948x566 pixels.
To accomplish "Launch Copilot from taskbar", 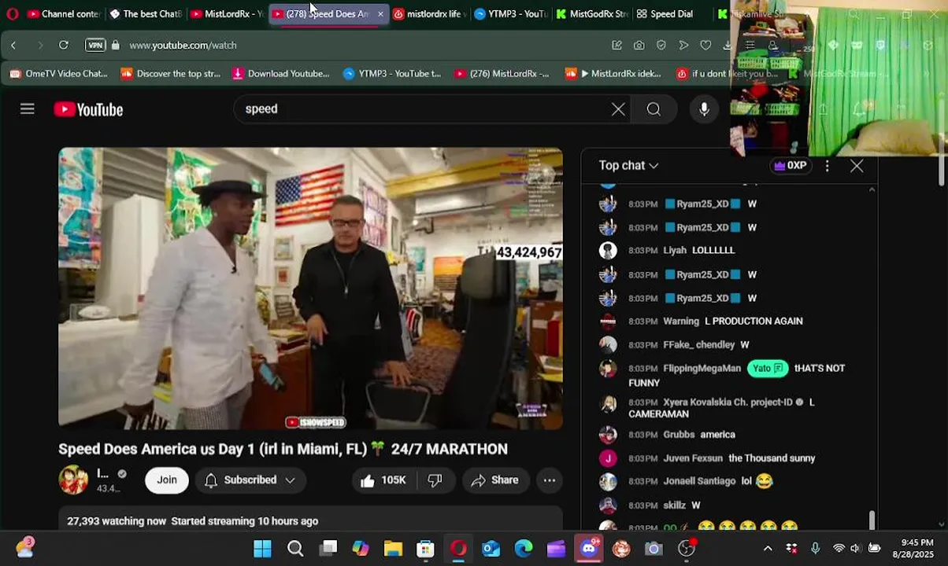I will [361, 549].
